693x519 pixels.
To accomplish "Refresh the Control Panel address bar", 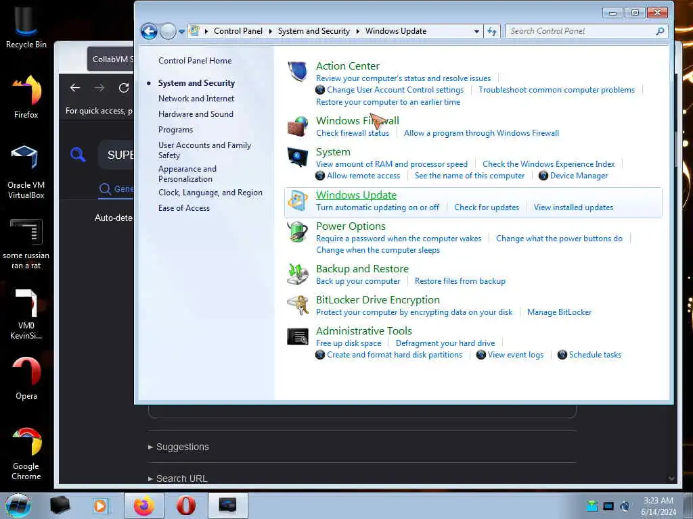I will [492, 31].
